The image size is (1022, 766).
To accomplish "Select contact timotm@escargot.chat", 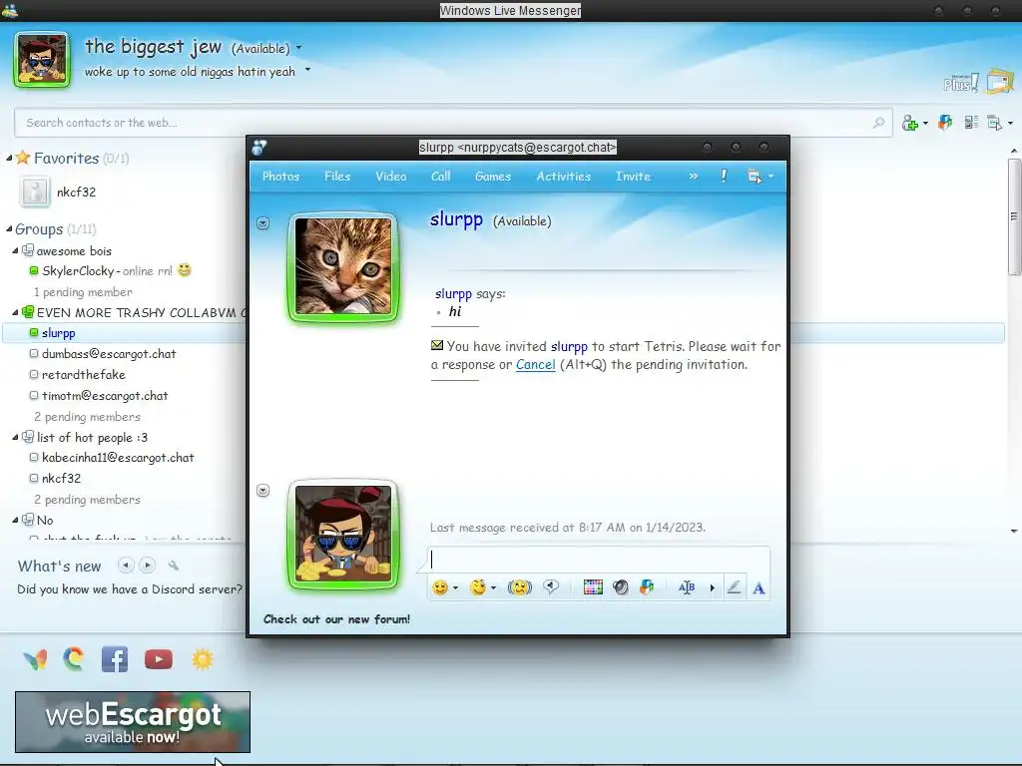I will [x=105, y=395].
